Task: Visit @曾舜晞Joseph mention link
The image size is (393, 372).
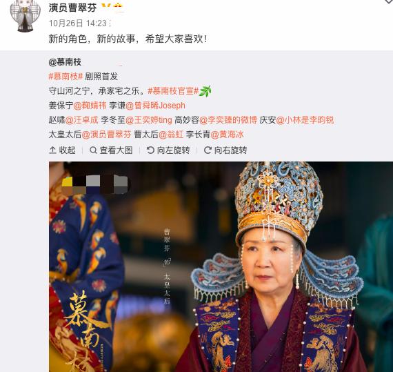Action: coord(155,106)
